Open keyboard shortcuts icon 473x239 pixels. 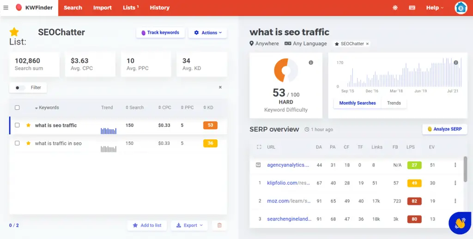pyautogui.click(x=412, y=8)
